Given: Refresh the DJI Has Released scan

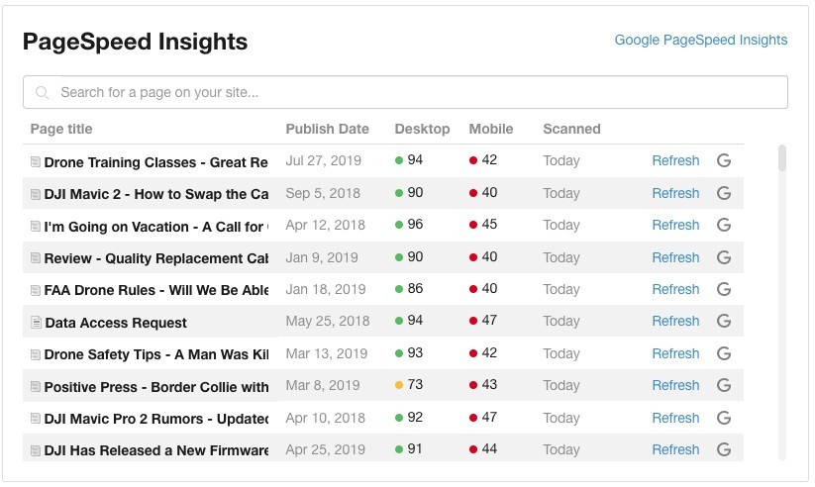Looking at the screenshot, I should point(675,450).
